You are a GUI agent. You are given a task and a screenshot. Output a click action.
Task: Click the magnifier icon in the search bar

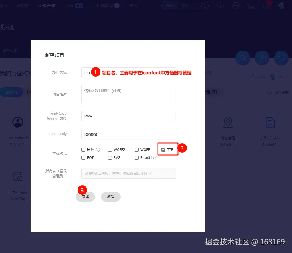pyautogui.click(x=203, y=6)
